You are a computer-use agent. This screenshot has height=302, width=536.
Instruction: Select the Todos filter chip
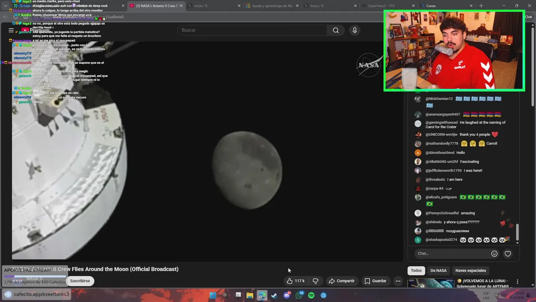tap(416, 271)
